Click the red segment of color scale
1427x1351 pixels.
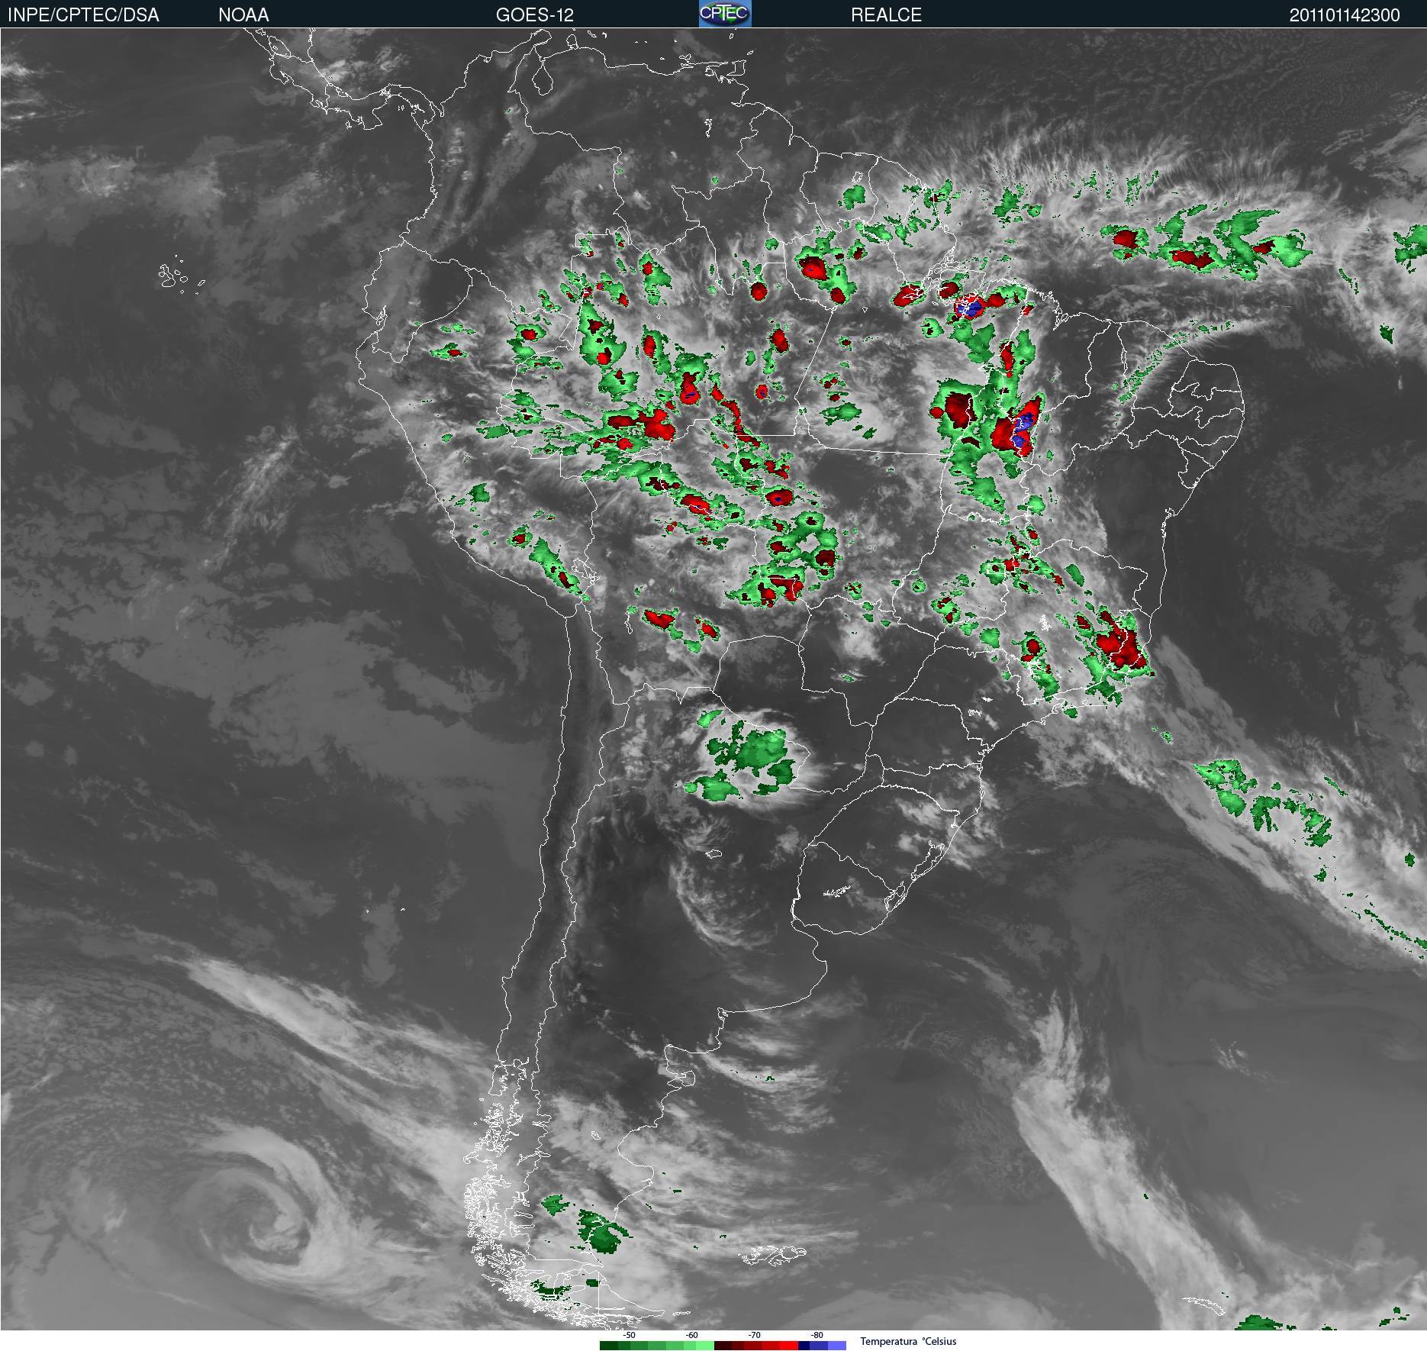pos(756,1346)
